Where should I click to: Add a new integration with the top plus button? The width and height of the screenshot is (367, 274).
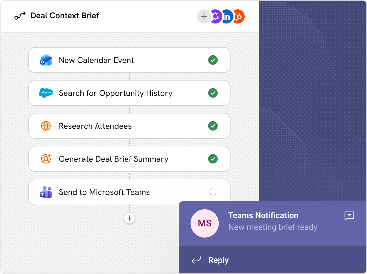point(204,16)
